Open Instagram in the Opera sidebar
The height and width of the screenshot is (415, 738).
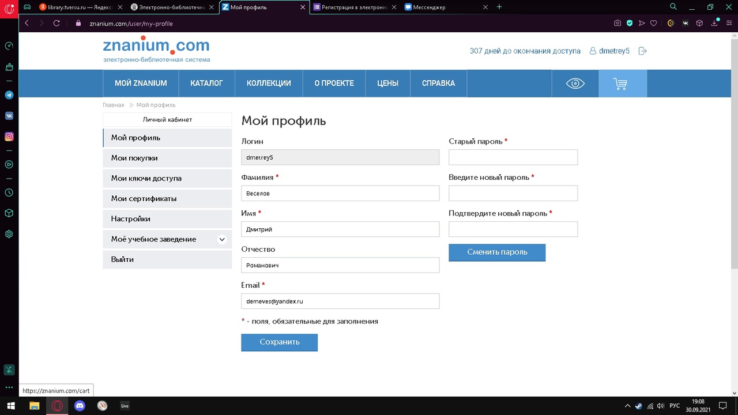click(x=9, y=137)
